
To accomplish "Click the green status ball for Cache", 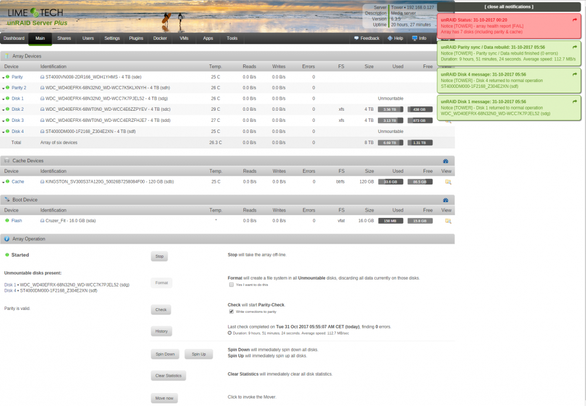I will coord(8,182).
